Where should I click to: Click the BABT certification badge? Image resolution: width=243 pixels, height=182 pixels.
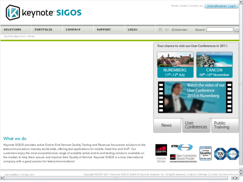click(232, 154)
